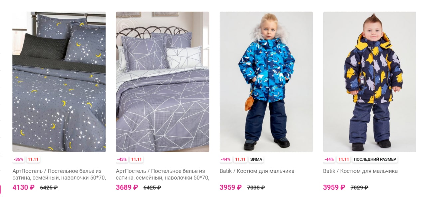Click the -43% discount badge

click(x=122, y=159)
